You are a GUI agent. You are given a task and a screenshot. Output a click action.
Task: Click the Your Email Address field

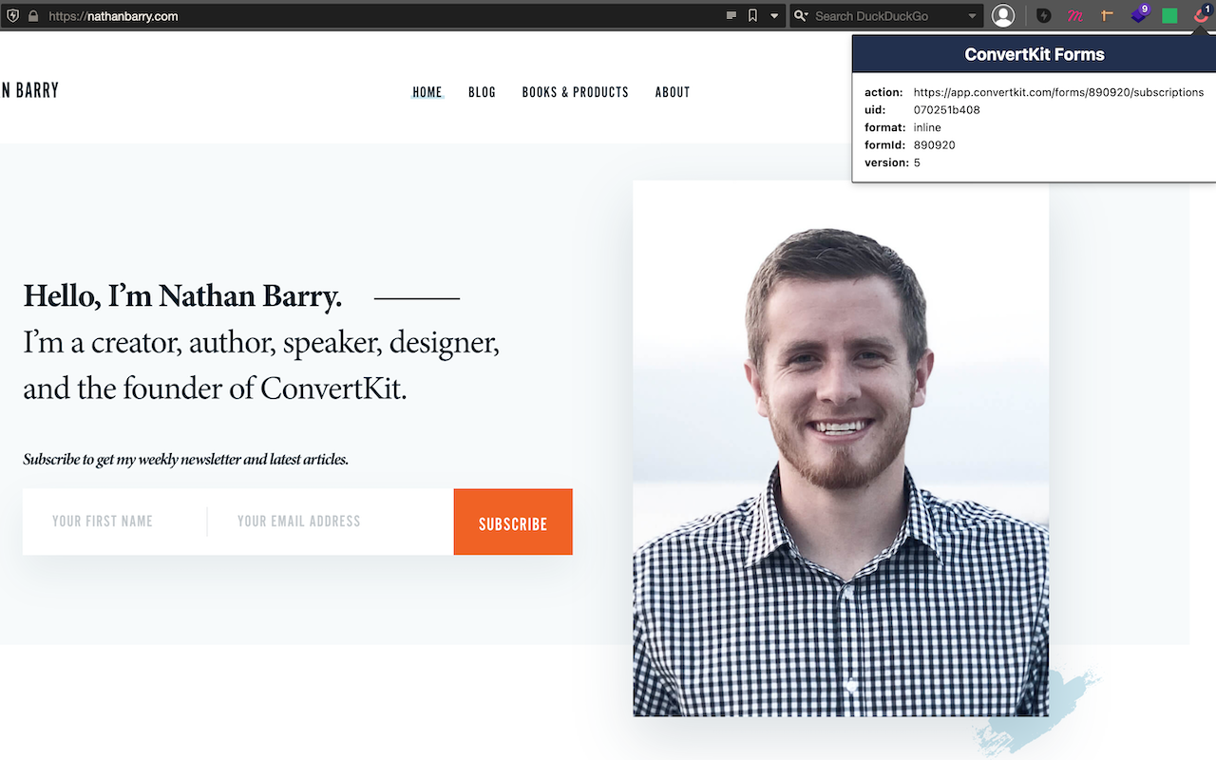pos(331,522)
